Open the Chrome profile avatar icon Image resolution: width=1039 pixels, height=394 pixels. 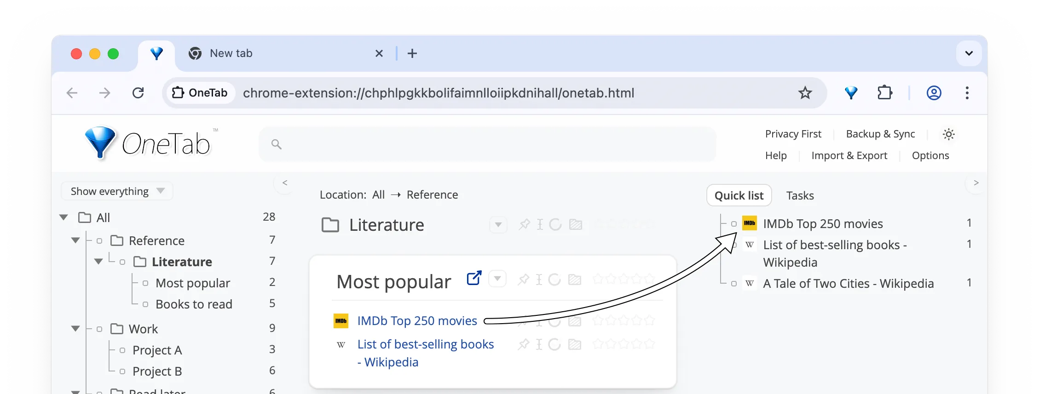pyautogui.click(x=934, y=93)
